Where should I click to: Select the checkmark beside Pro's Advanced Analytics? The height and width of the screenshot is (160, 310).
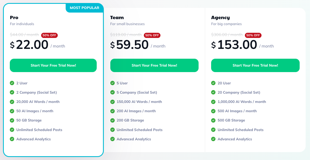[12, 139]
